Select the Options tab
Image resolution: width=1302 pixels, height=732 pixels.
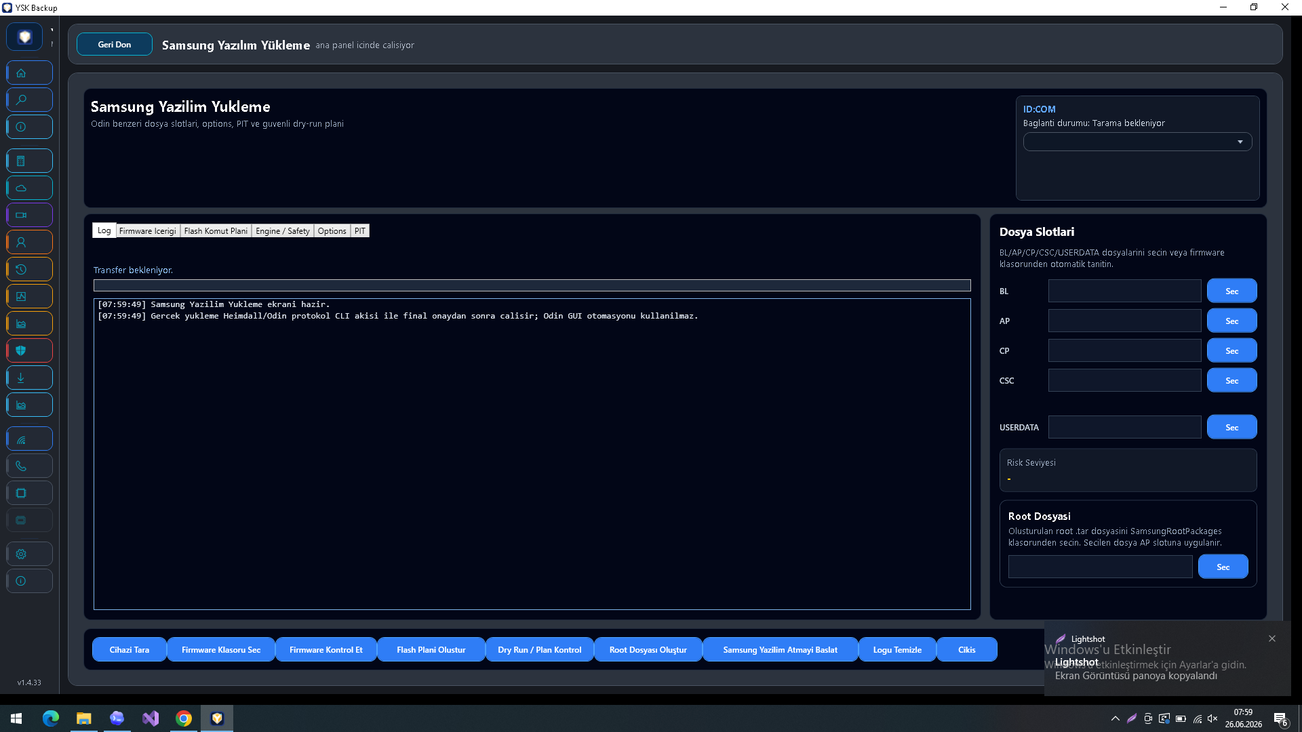[x=332, y=231]
